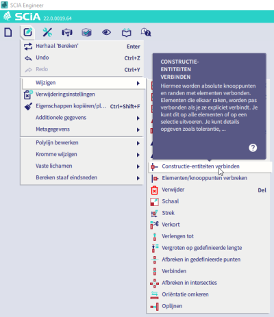Open Verwijderingsinstellingen menu entry
The width and height of the screenshot is (274, 317).
click(x=82, y=94)
